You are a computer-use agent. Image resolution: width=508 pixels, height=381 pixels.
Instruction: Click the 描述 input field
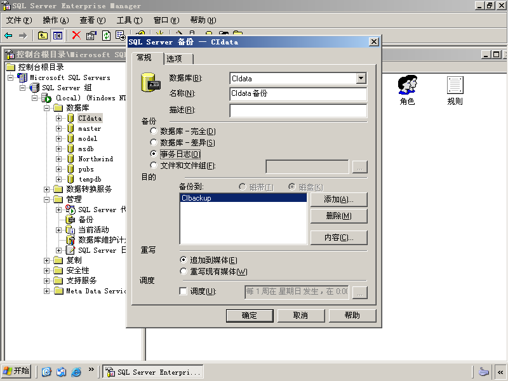(x=298, y=110)
